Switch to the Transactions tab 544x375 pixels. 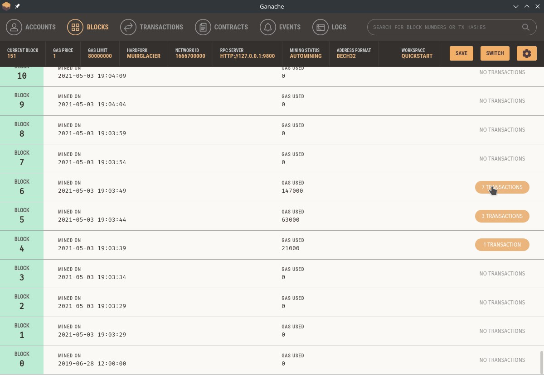coord(151,27)
